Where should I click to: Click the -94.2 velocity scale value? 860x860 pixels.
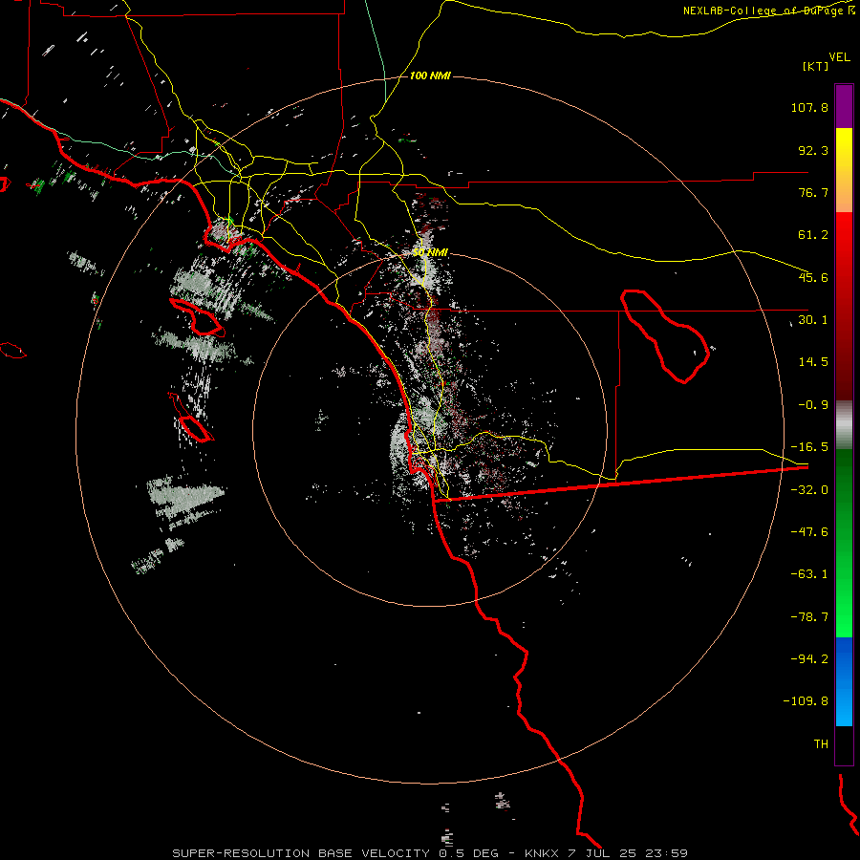tap(809, 658)
